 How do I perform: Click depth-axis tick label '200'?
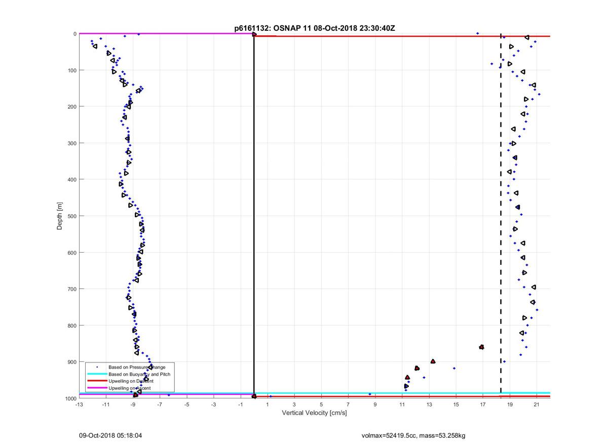pos(72,107)
